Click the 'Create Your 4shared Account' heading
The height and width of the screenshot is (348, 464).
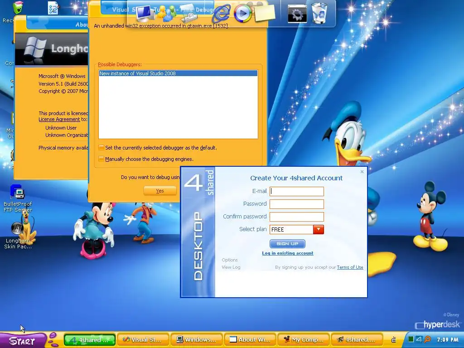pyautogui.click(x=296, y=178)
